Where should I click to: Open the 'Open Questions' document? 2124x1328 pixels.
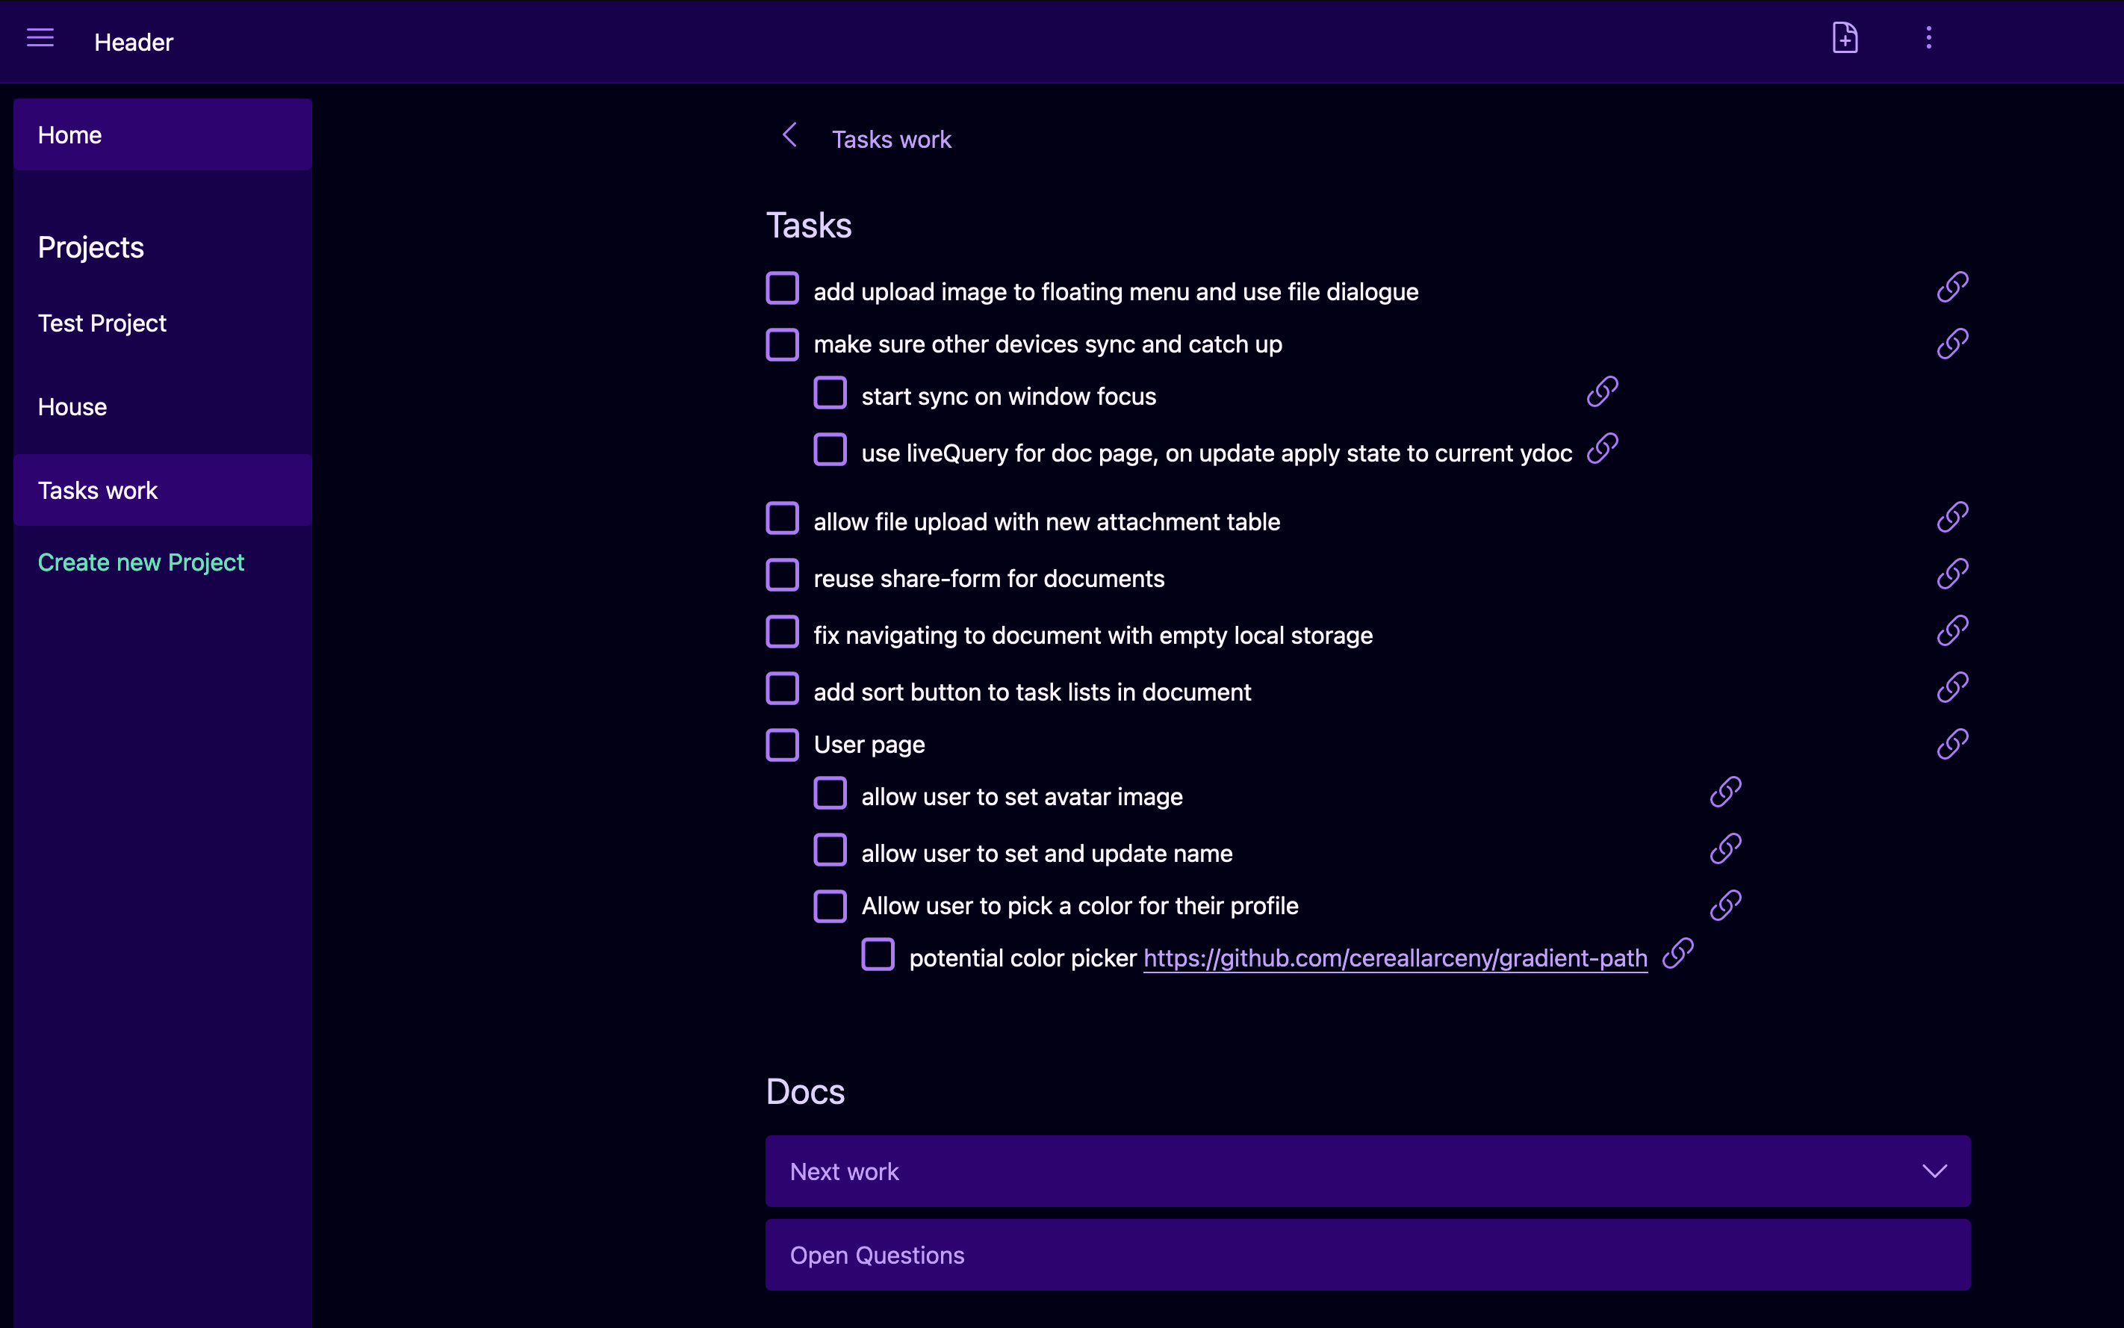[x=1367, y=1254]
